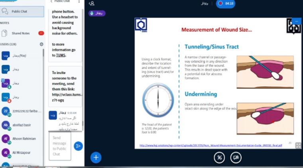Click fullscreen icon on presentation corner
Viewport: 303px width, 168px height.
coord(298,145)
